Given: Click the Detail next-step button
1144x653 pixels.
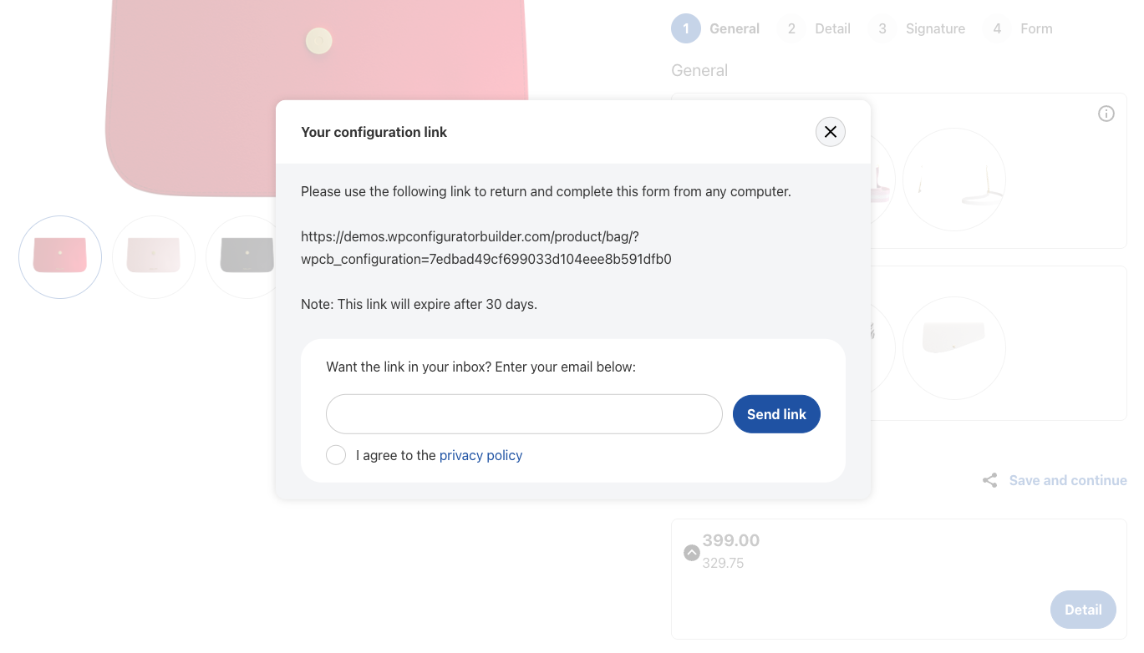Looking at the screenshot, I should [x=1082, y=610].
